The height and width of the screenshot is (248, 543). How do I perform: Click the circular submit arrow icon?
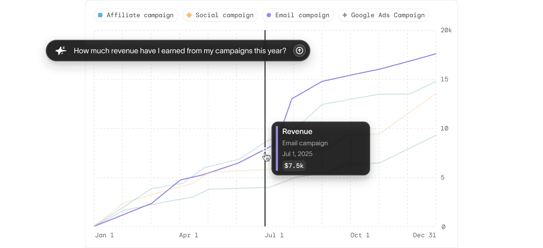point(300,51)
